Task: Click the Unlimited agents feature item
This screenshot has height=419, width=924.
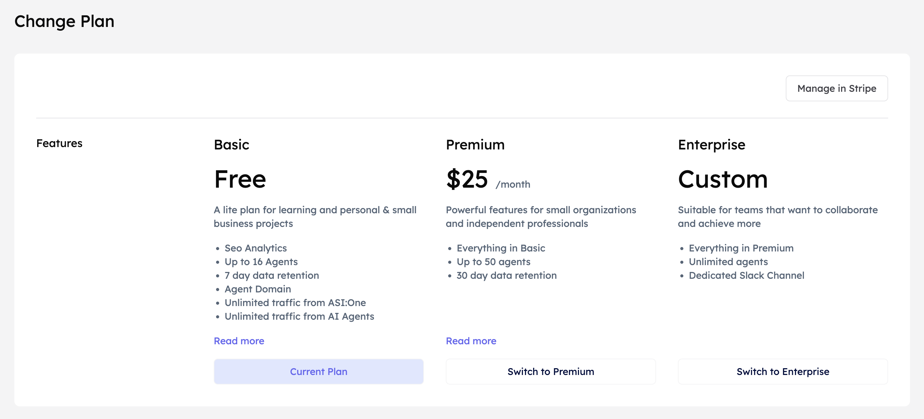Action: point(728,262)
